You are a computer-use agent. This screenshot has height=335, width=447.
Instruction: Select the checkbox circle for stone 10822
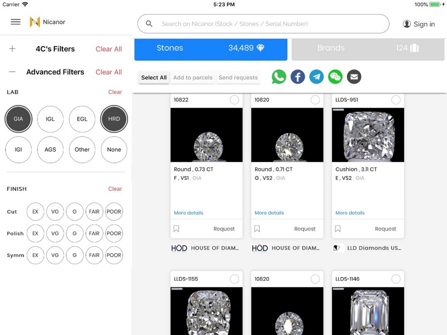click(x=234, y=100)
